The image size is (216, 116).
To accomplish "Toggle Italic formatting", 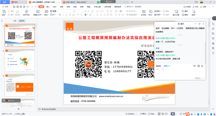I will click(x=63, y=15).
